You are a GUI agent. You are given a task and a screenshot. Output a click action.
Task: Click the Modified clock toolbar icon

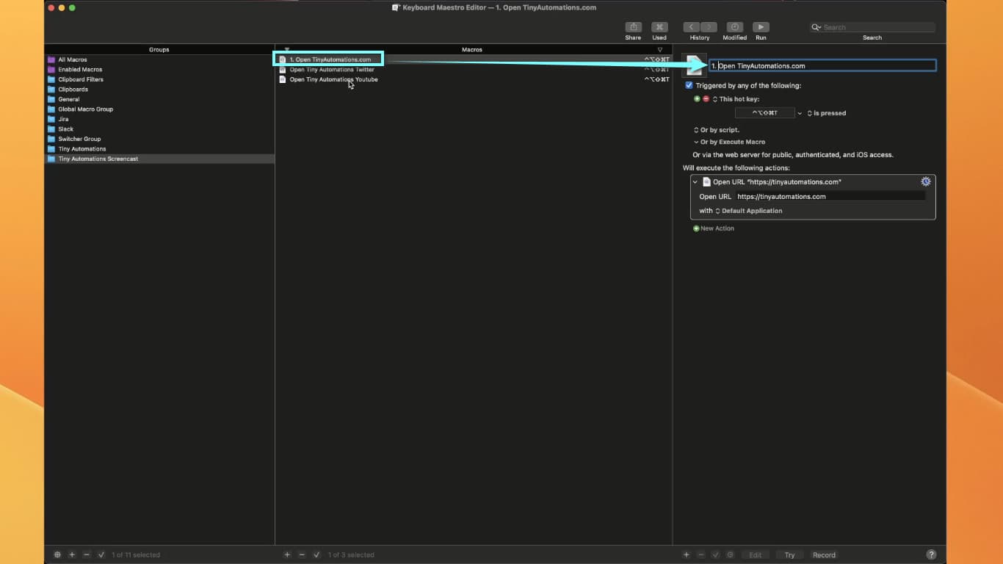(734, 27)
